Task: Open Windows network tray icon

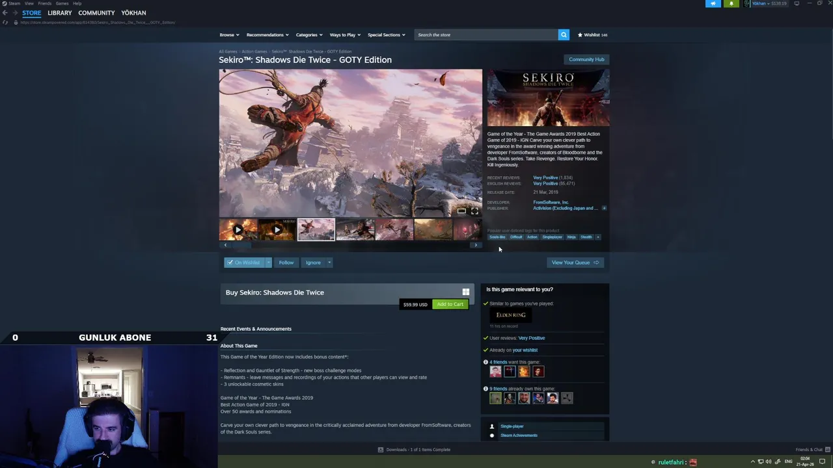Action: 761,461
